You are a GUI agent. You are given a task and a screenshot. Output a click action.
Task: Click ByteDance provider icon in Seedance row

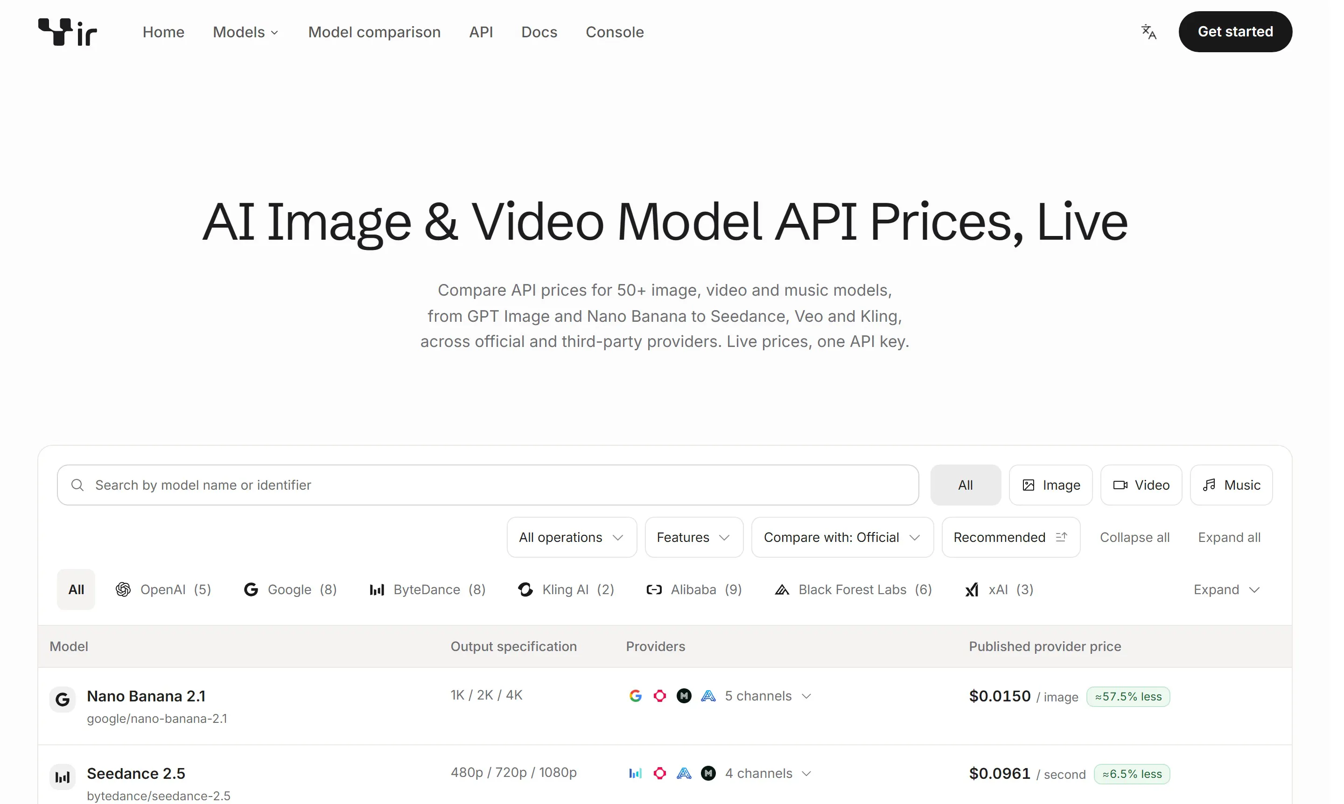636,773
